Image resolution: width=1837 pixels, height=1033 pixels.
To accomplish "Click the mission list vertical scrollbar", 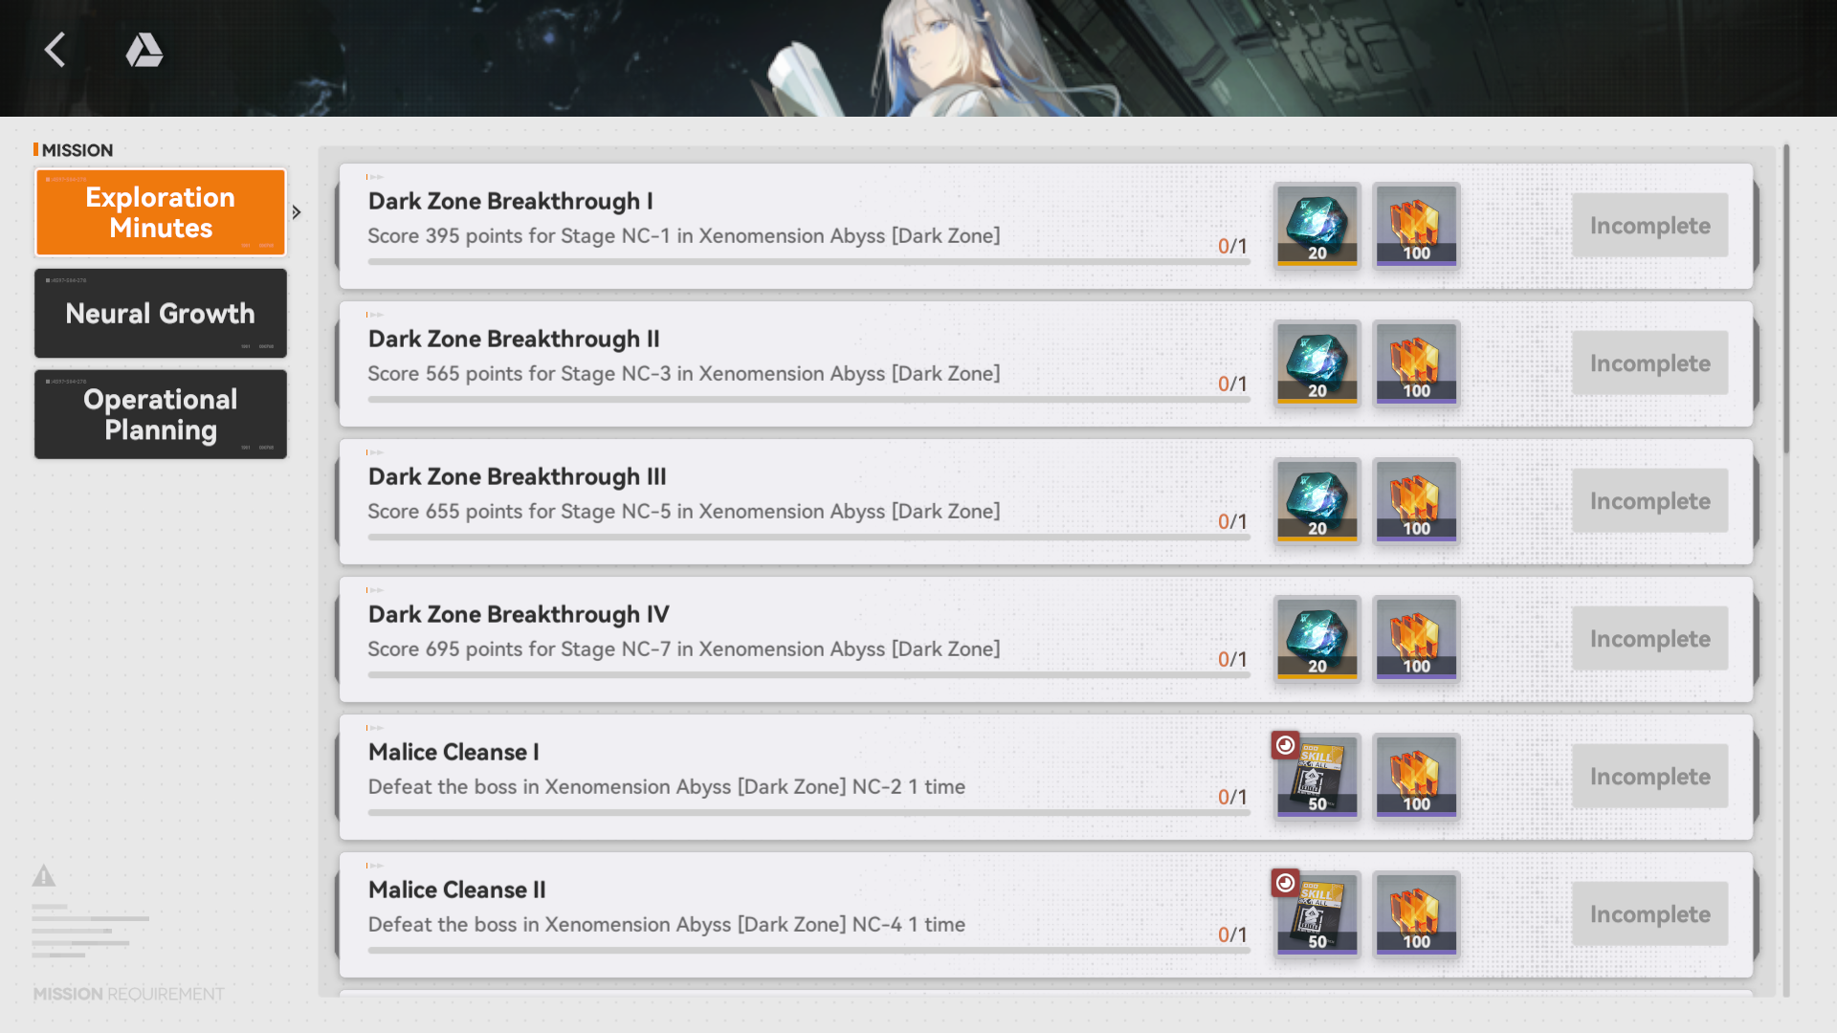I will (x=1785, y=298).
